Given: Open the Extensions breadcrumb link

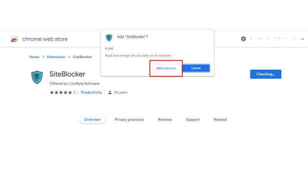Looking at the screenshot, I should (56, 57).
